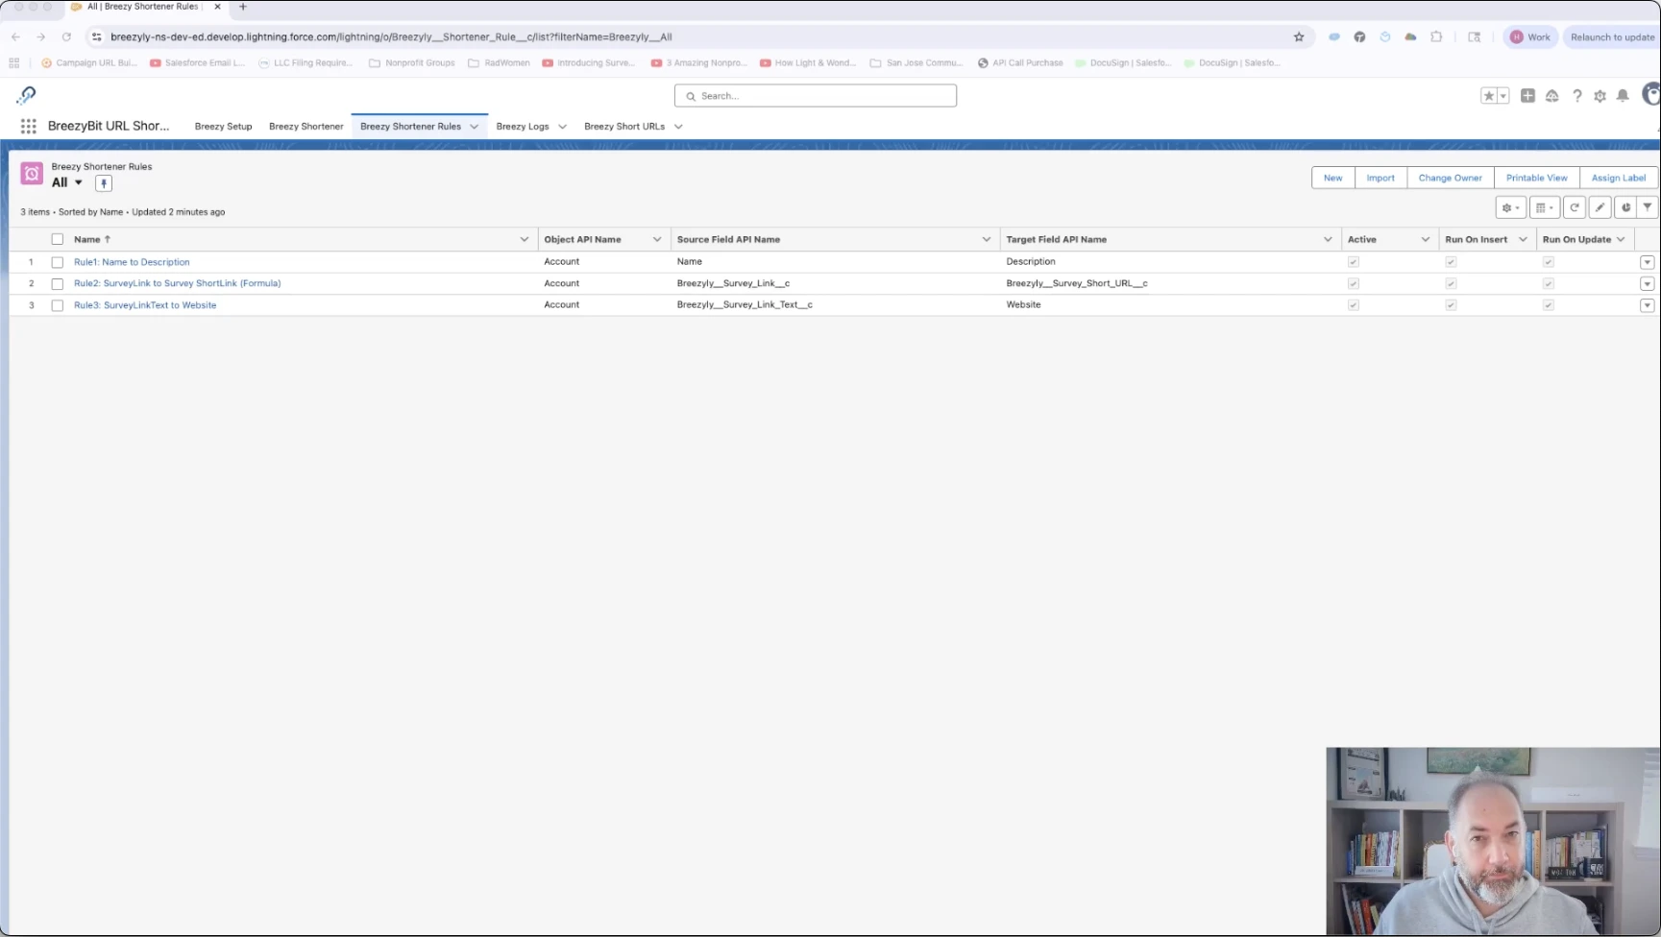Check the select-all rows checkbox
The image size is (1661, 937).
click(x=58, y=240)
